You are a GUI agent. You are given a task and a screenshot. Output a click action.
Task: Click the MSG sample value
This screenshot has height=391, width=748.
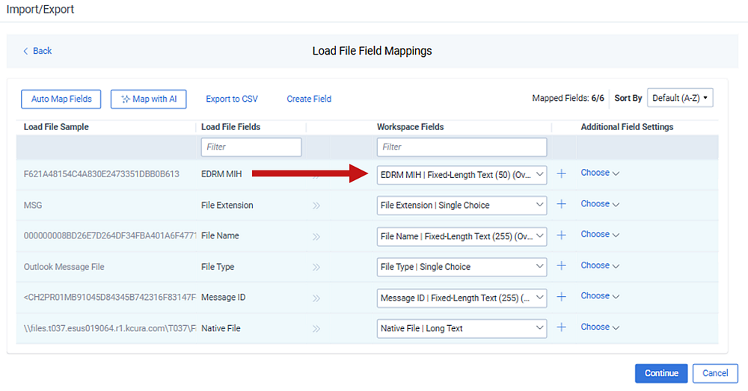click(x=33, y=205)
